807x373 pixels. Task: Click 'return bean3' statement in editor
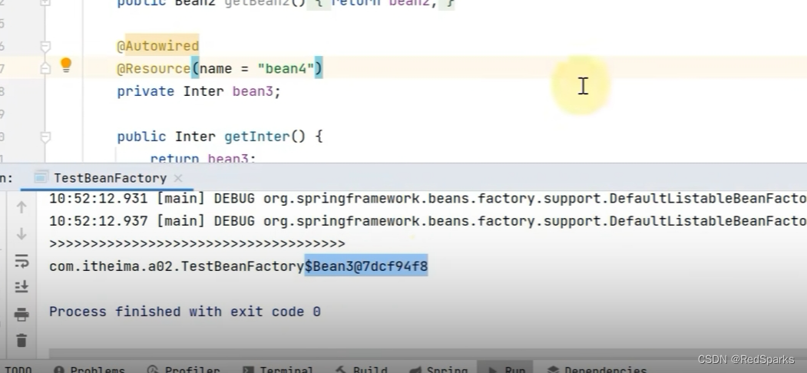coord(203,158)
